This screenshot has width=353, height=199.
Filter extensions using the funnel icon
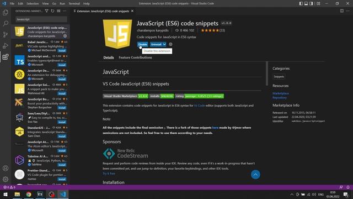point(46,11)
